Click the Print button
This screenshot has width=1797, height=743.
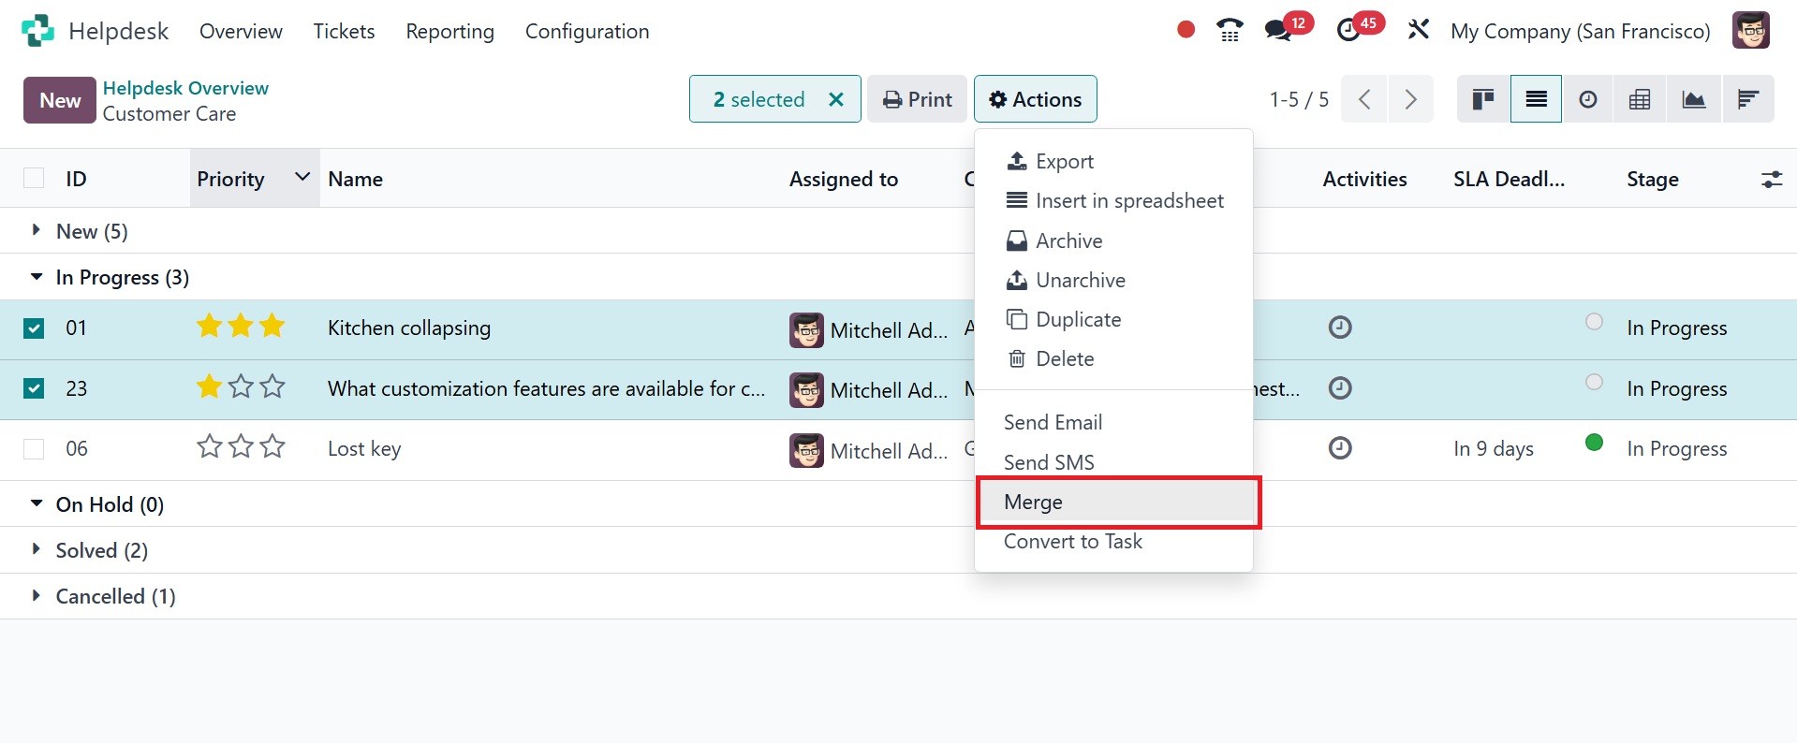pos(917,99)
